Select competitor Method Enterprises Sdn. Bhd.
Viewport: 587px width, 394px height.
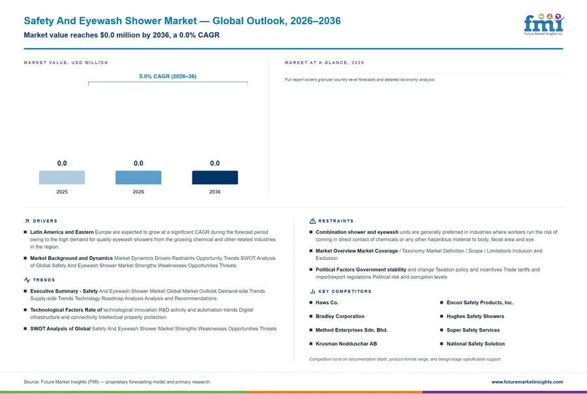pos(352,330)
